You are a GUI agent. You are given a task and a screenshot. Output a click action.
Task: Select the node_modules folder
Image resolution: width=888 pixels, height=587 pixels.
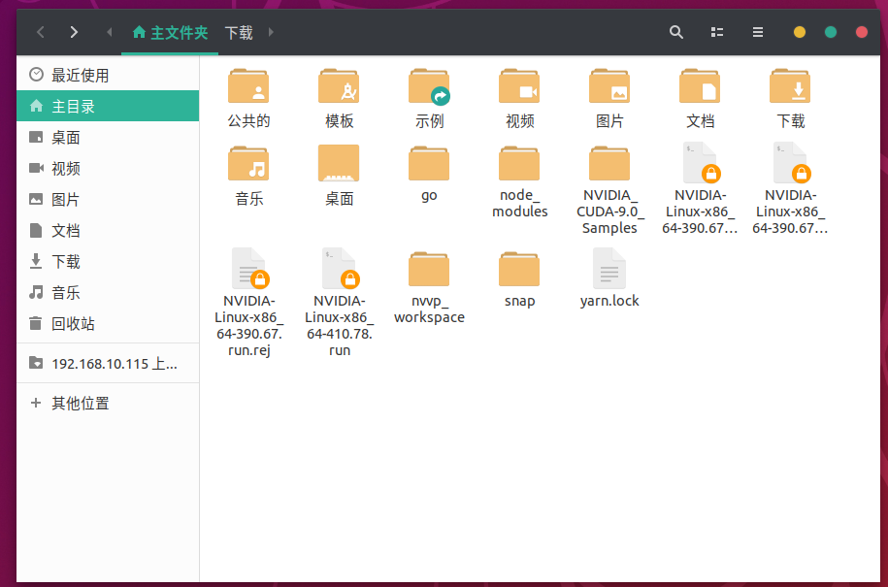[x=519, y=164]
